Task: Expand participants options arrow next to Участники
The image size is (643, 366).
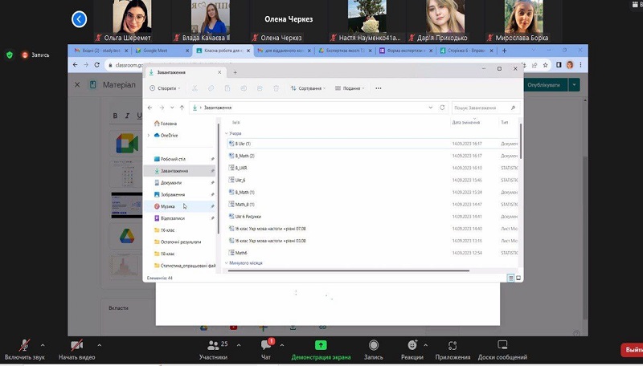Action: pyautogui.click(x=239, y=345)
